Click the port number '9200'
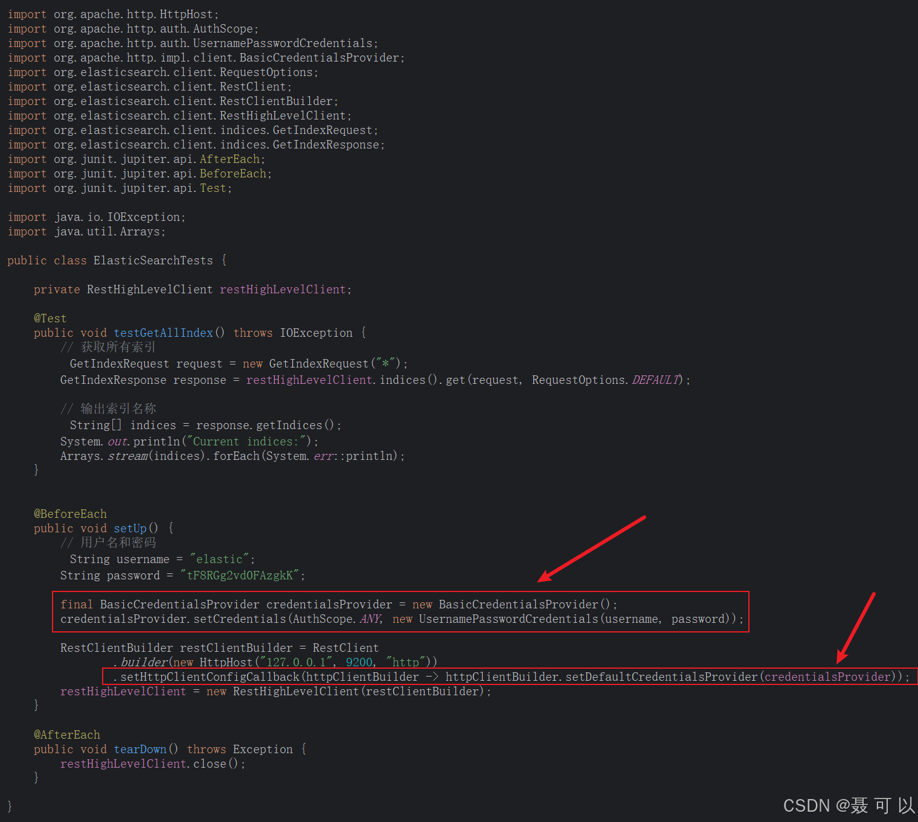 [x=359, y=663]
